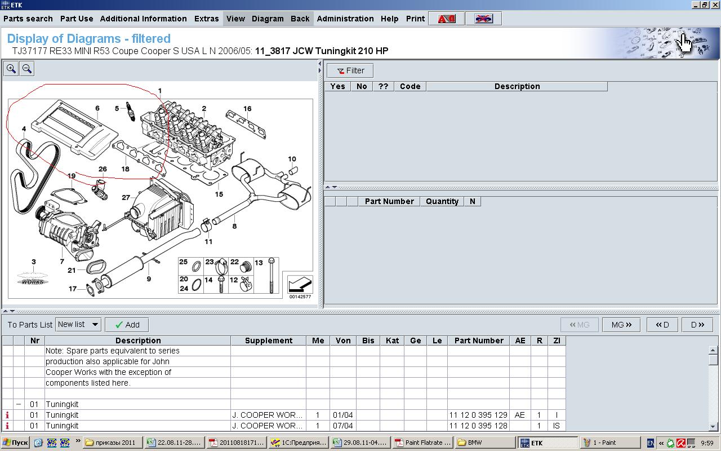Image resolution: width=721 pixels, height=451 pixels.
Task: Collapse diagram pane with left splitter arrow
Action: pyautogui.click(x=321, y=64)
